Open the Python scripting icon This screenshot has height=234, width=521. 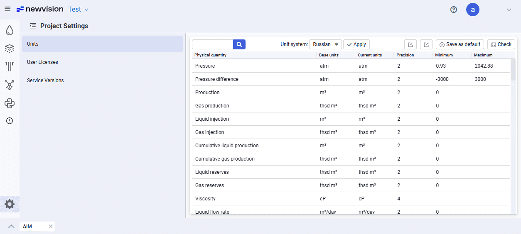(x=10, y=103)
